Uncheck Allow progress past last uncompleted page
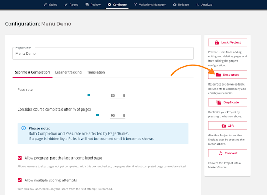267x195 pixels. [20, 158]
